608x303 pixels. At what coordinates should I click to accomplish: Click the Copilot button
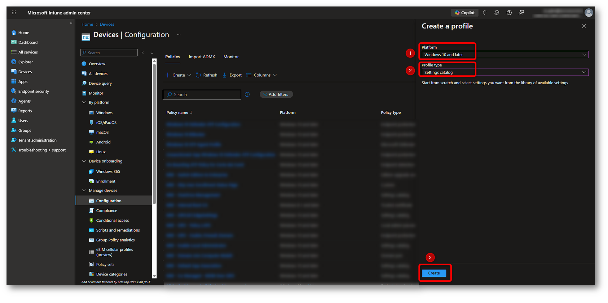coord(465,13)
